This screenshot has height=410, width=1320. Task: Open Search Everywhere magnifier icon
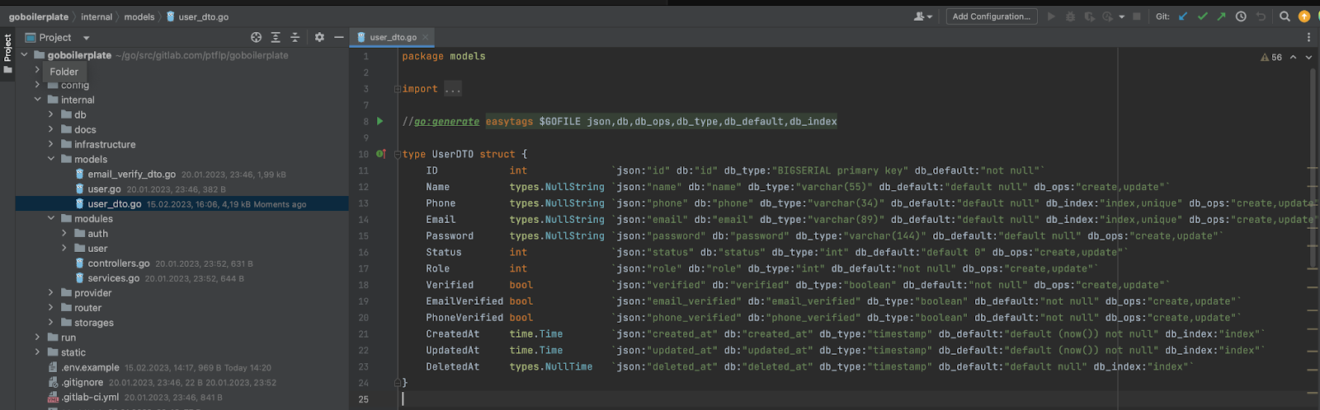pos(1285,16)
